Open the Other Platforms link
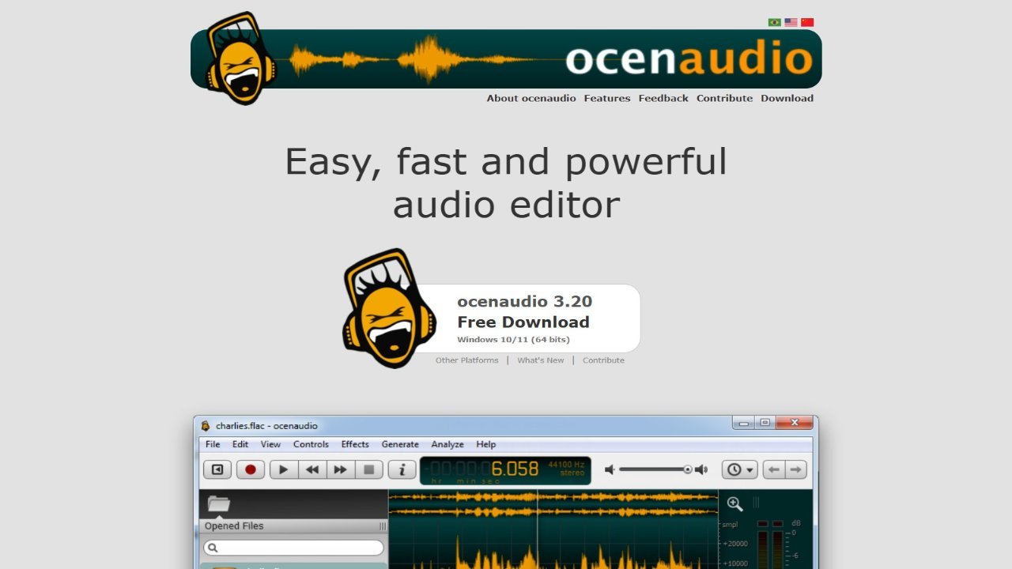This screenshot has height=569, width=1012. click(x=466, y=360)
